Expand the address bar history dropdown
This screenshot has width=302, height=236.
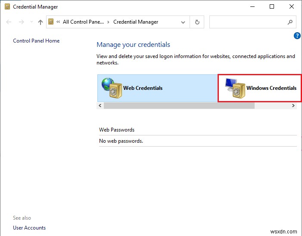coord(183,22)
